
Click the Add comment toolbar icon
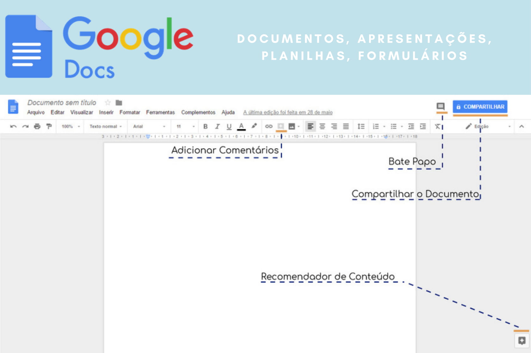coord(280,126)
